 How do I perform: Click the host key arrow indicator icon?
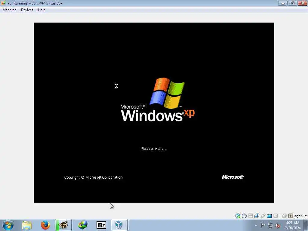pyautogui.click(x=291, y=216)
